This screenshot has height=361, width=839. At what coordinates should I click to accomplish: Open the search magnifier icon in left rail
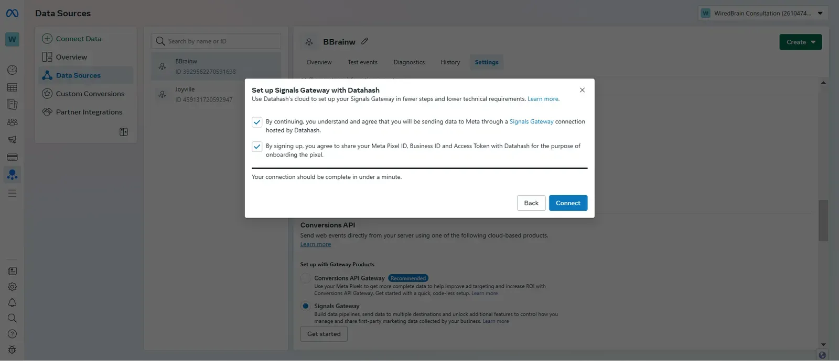click(x=12, y=318)
